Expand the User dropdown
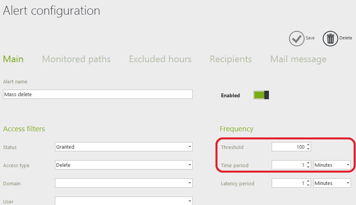 click(x=124, y=201)
